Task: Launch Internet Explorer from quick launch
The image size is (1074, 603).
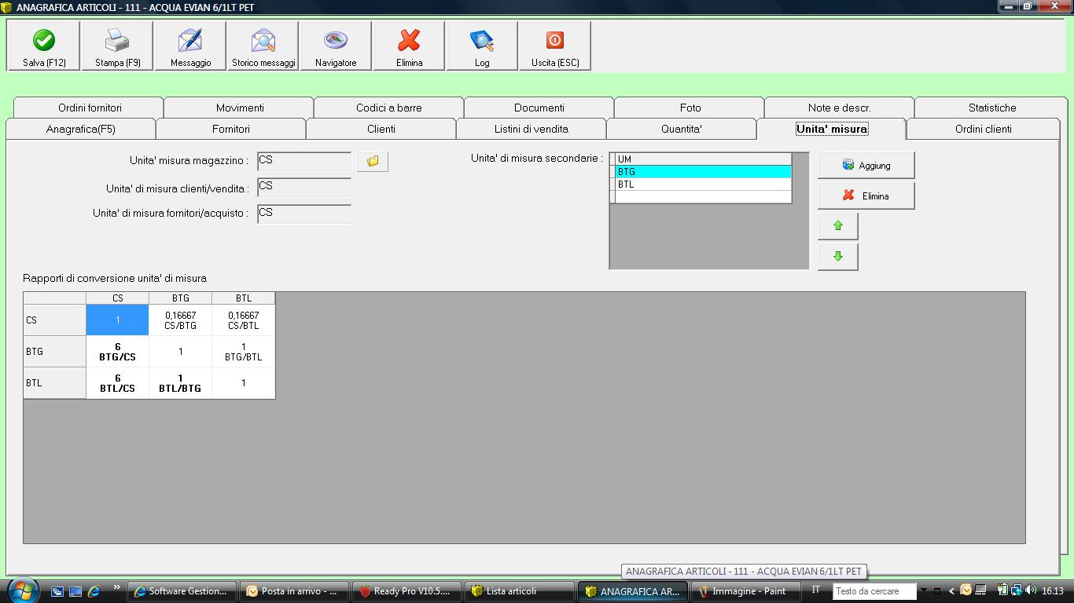Action: coord(94,591)
